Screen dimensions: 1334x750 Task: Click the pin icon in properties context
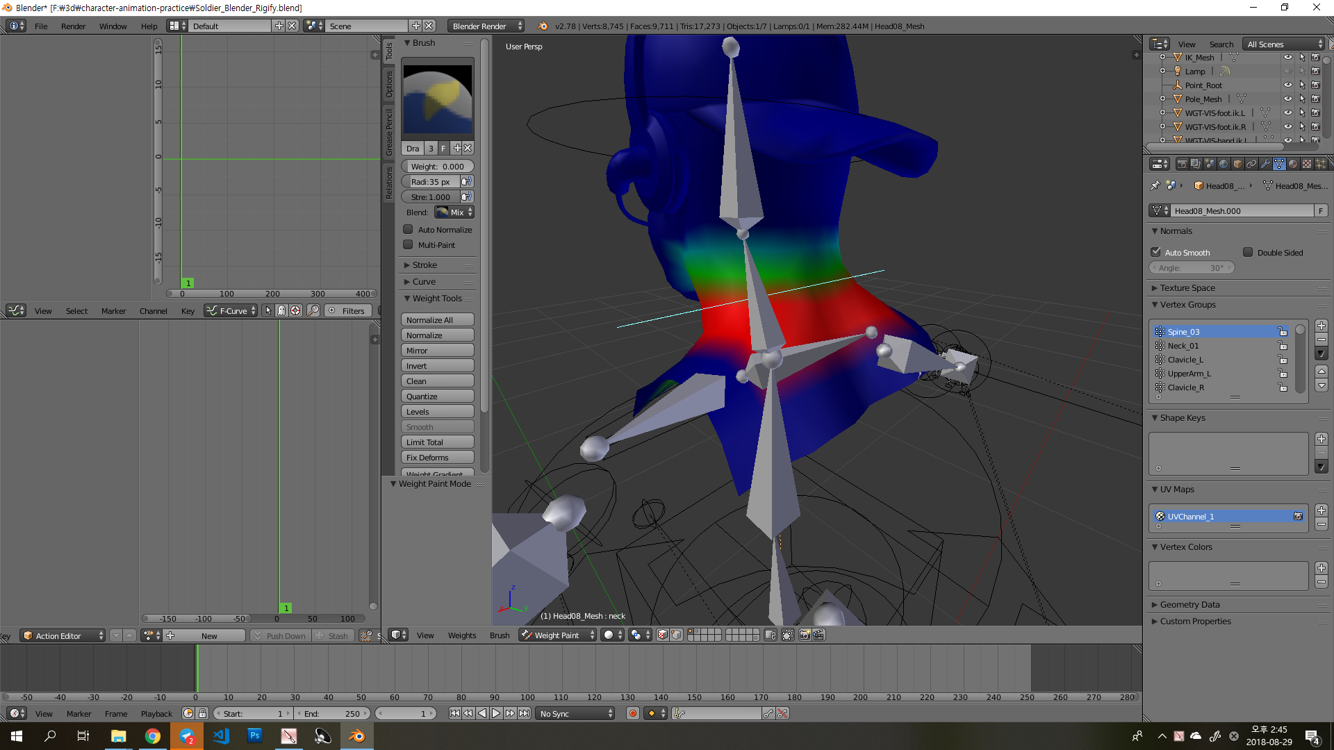[x=1155, y=185]
